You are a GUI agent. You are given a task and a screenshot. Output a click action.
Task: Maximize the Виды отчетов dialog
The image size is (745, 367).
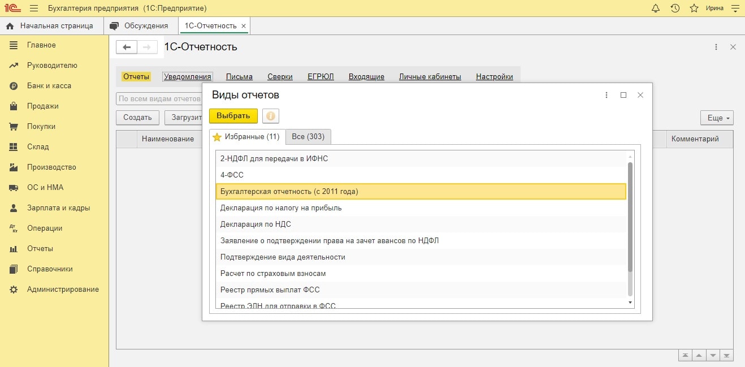pyautogui.click(x=623, y=95)
